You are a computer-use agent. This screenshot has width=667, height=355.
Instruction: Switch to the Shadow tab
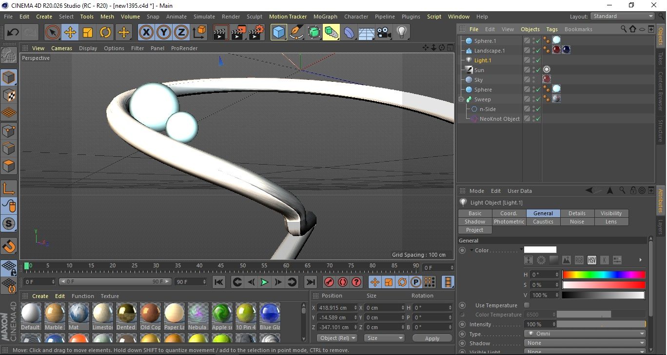tap(475, 222)
